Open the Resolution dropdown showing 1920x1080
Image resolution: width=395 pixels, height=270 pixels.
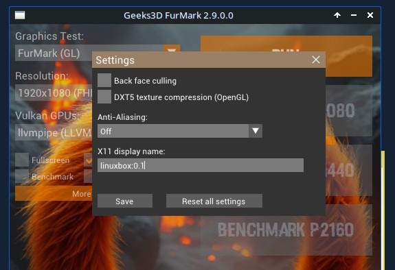point(54,93)
